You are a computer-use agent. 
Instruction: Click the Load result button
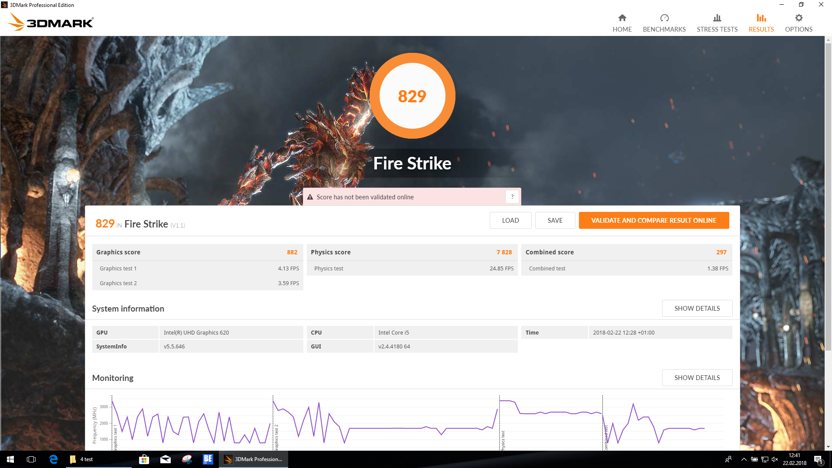click(510, 220)
